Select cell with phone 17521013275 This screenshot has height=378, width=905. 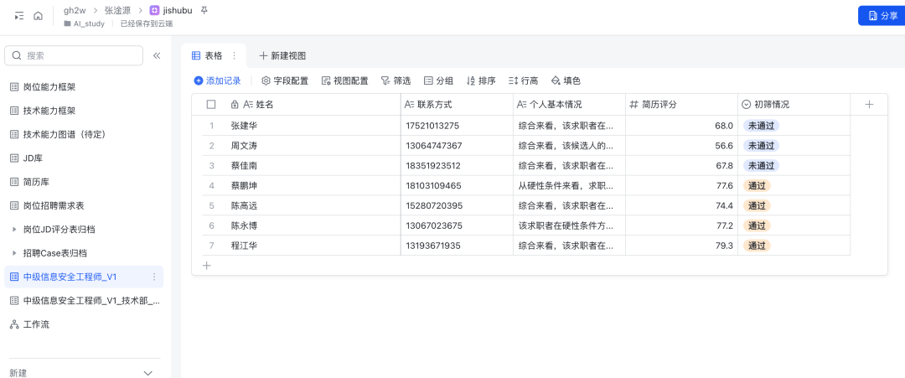457,125
